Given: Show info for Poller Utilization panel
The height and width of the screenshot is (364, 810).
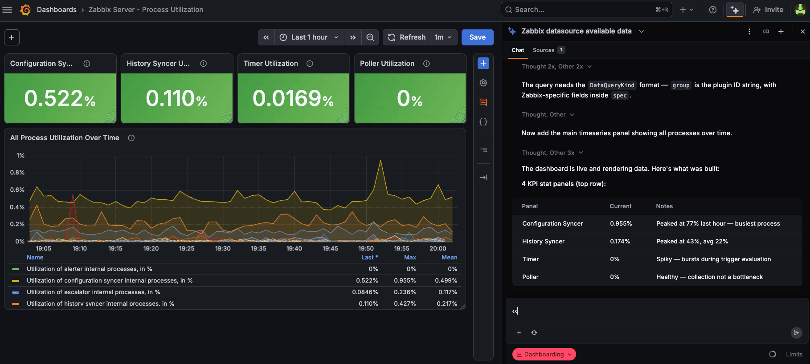Looking at the screenshot, I should (x=426, y=64).
